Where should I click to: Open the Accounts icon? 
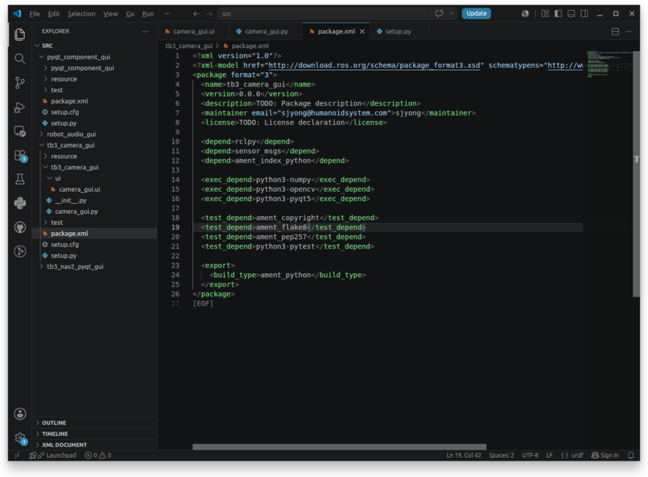[x=20, y=414]
